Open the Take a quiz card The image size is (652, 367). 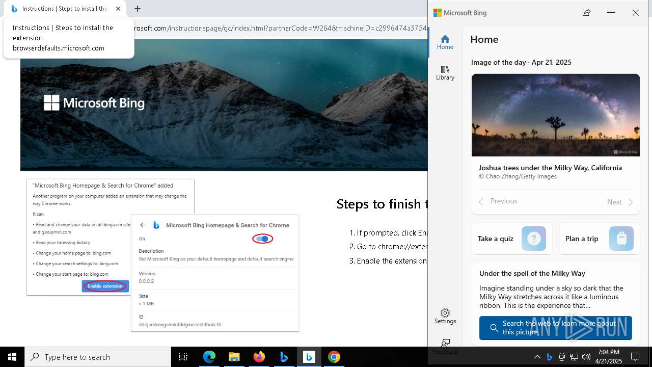click(512, 239)
